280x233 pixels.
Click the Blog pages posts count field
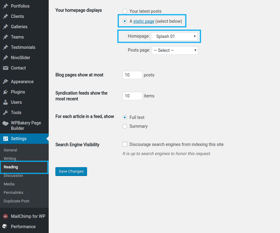(132, 75)
